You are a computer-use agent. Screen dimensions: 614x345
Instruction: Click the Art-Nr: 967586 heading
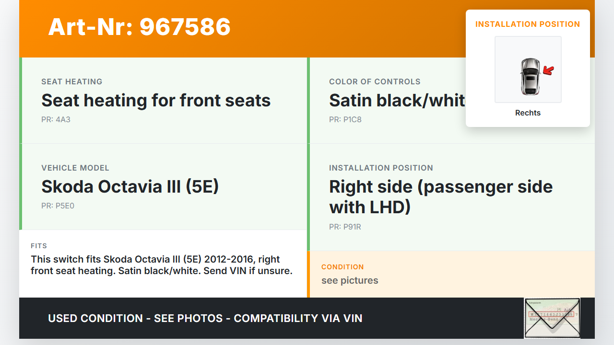point(140,27)
